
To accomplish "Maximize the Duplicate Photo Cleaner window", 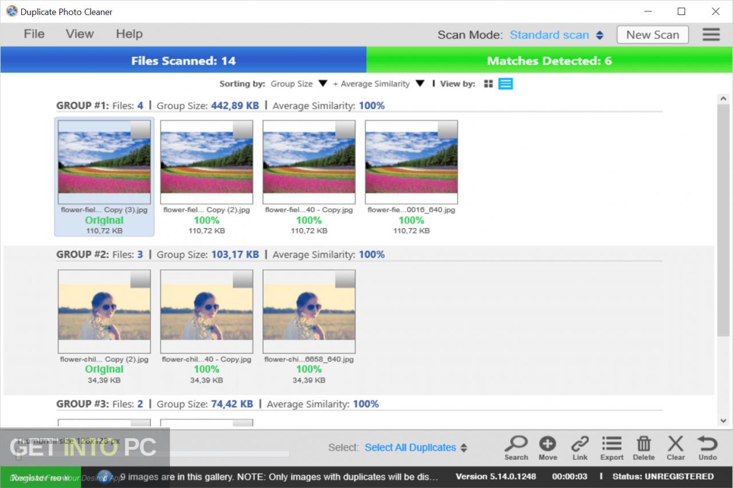I will pos(681,11).
